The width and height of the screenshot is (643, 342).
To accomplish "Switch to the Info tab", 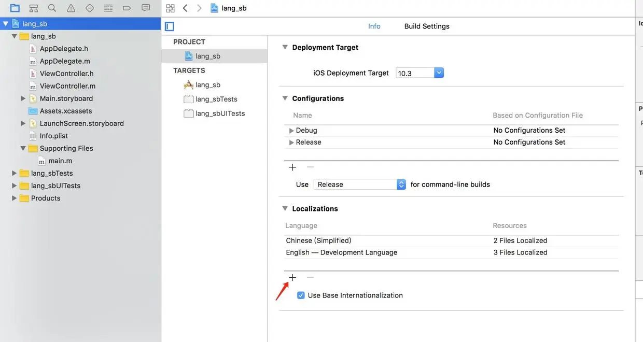I will point(374,26).
